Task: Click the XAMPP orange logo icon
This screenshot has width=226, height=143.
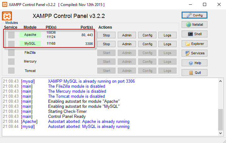Action: [x=7, y=16]
